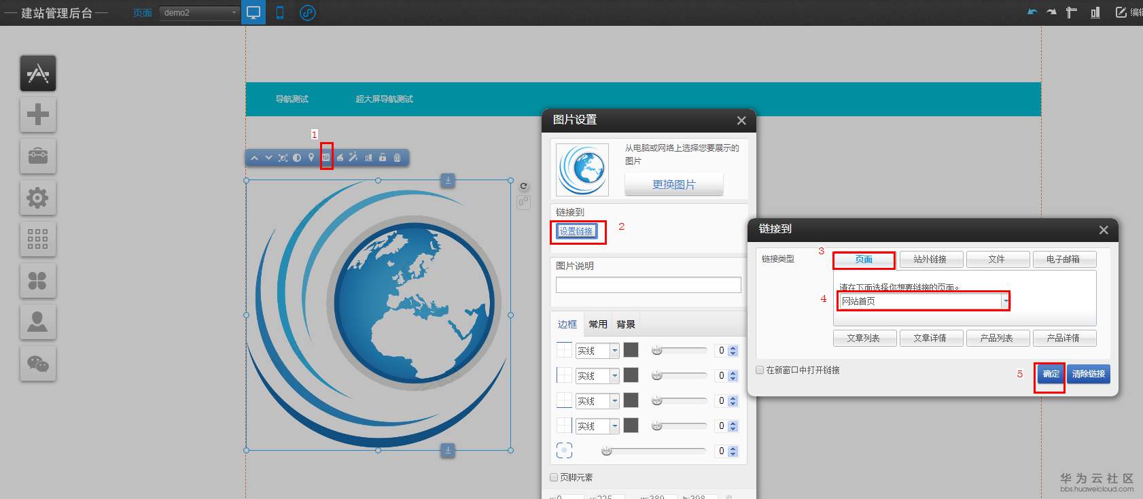Expand the second border 实线 style dropdown
Viewport: 1143px width, 499px height.
pos(614,376)
